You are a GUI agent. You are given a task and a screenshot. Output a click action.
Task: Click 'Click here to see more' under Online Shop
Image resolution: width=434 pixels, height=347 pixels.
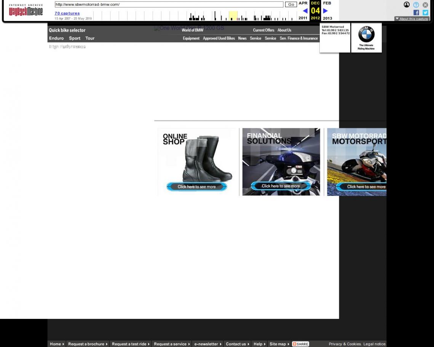pyautogui.click(x=197, y=187)
